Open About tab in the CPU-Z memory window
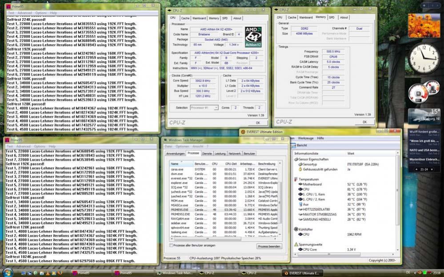The width and height of the screenshot is (444, 277). 344,18
